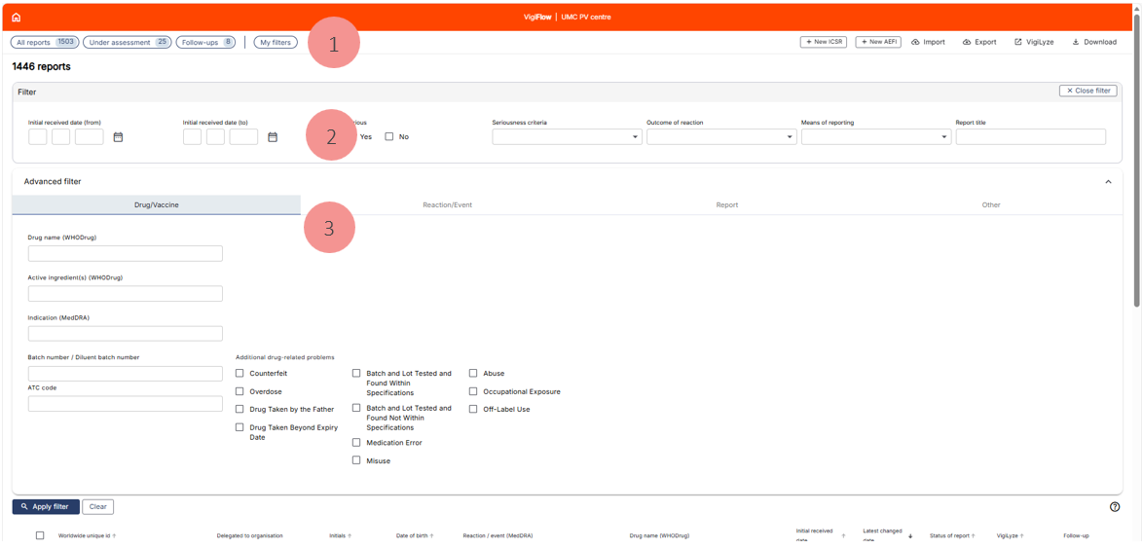Click the page vertical scrollbar
Image resolution: width=1143 pixels, height=549 pixels.
tap(1136, 156)
